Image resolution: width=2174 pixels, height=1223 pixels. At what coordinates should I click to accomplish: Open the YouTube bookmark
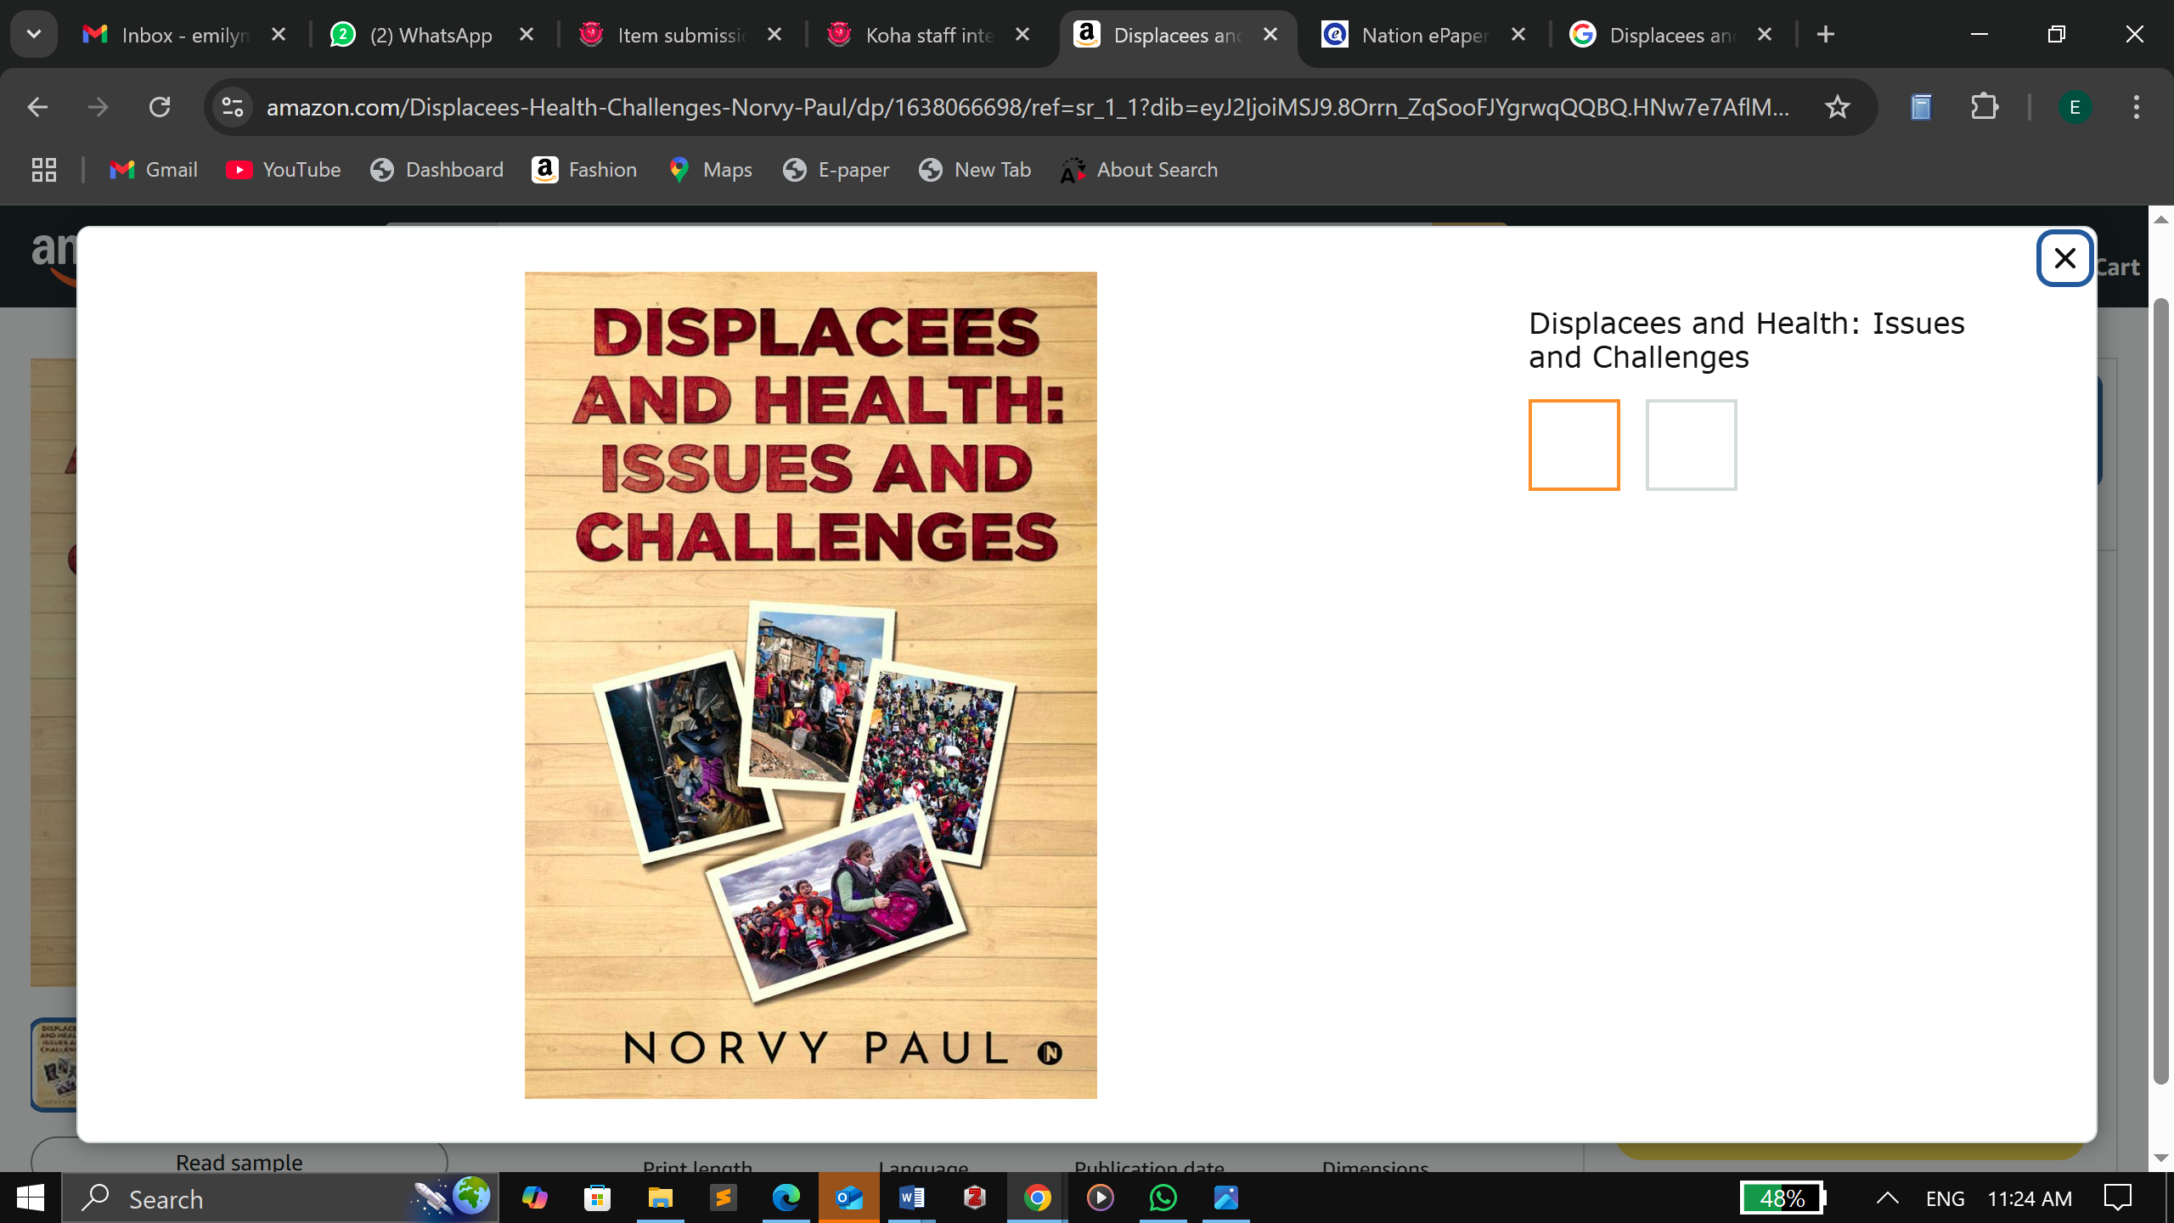284,170
